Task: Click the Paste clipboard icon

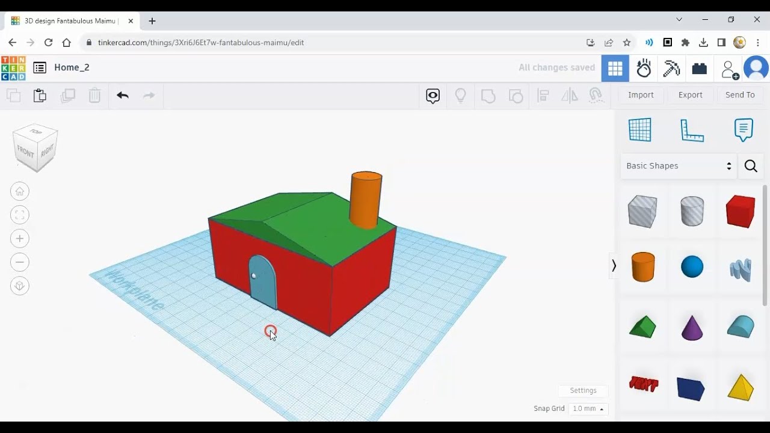Action: click(x=40, y=95)
